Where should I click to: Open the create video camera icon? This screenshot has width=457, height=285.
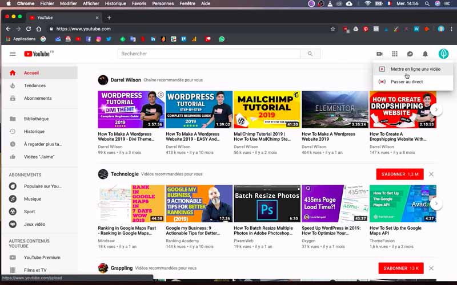click(x=379, y=54)
